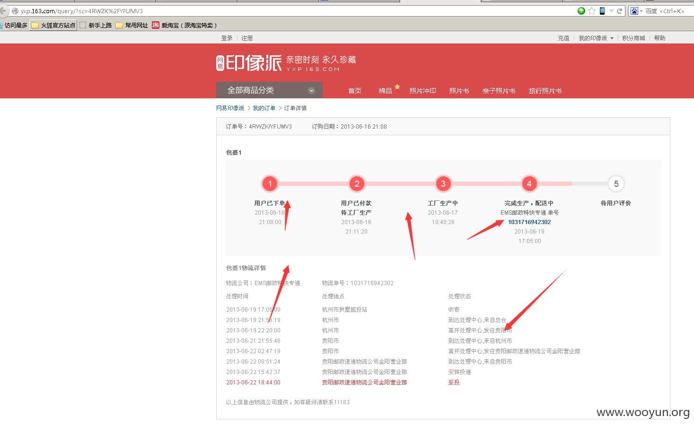This screenshot has height=426, width=694.
Task: Click the 我的订单 breadcrumb link
Action: pos(264,108)
